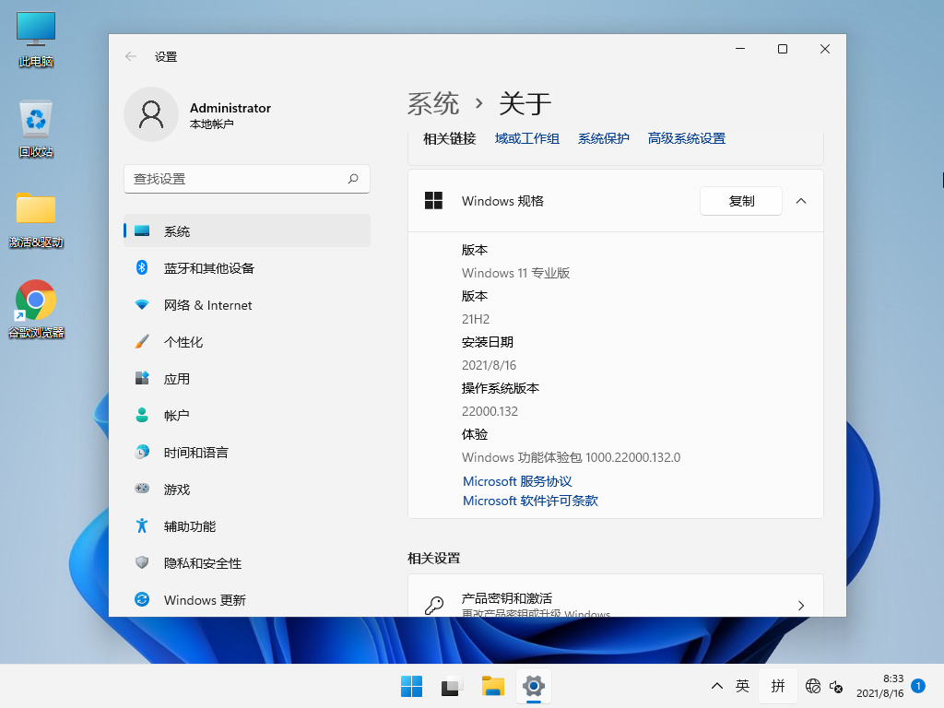The height and width of the screenshot is (708, 944).
Task: Click the Privacy and security shield icon
Action: pyautogui.click(x=142, y=563)
